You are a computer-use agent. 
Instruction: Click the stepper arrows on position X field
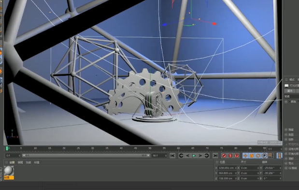click(x=236, y=168)
